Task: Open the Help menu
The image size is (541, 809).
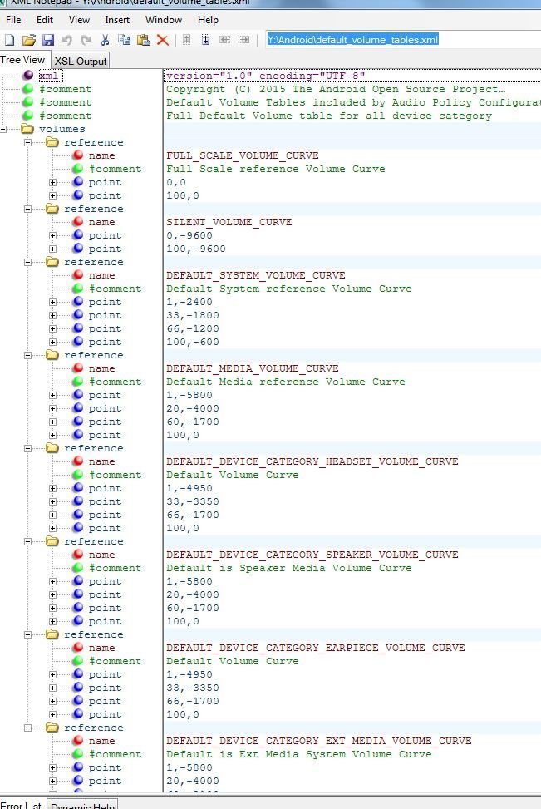Action: point(208,20)
